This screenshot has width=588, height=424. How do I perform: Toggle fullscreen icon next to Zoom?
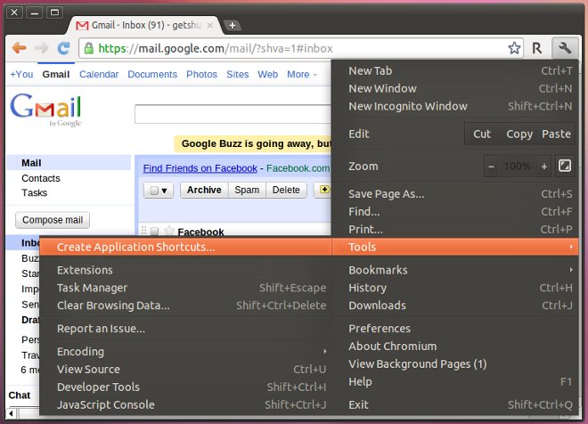pos(565,166)
